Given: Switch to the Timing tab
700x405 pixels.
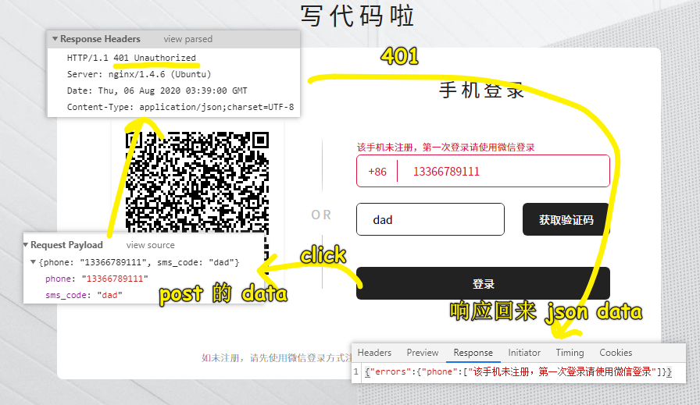Looking at the screenshot, I should click(x=570, y=353).
